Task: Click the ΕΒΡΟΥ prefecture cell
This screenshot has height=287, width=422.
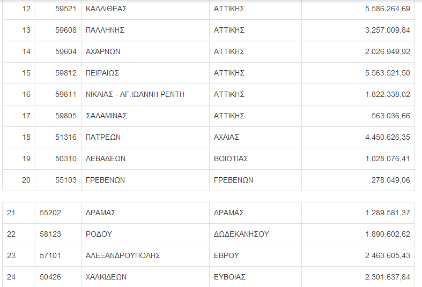Action: [226, 255]
